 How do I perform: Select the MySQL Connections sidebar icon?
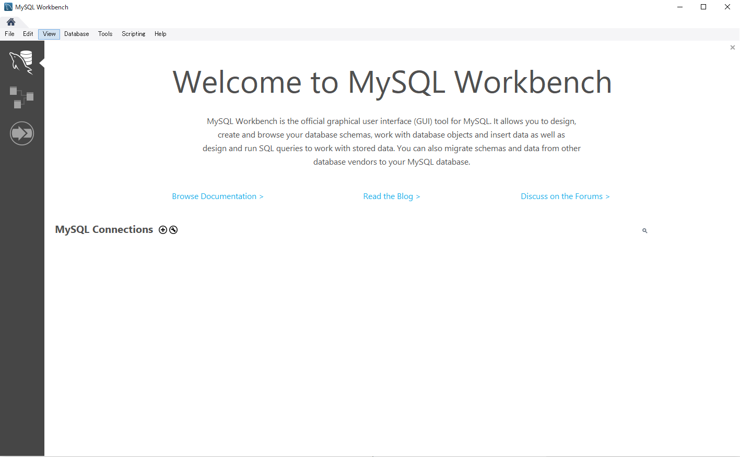coord(22,61)
